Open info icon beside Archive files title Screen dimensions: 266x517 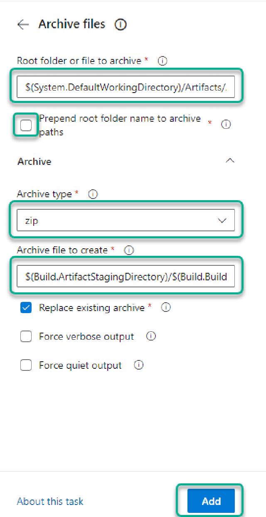coord(120,25)
